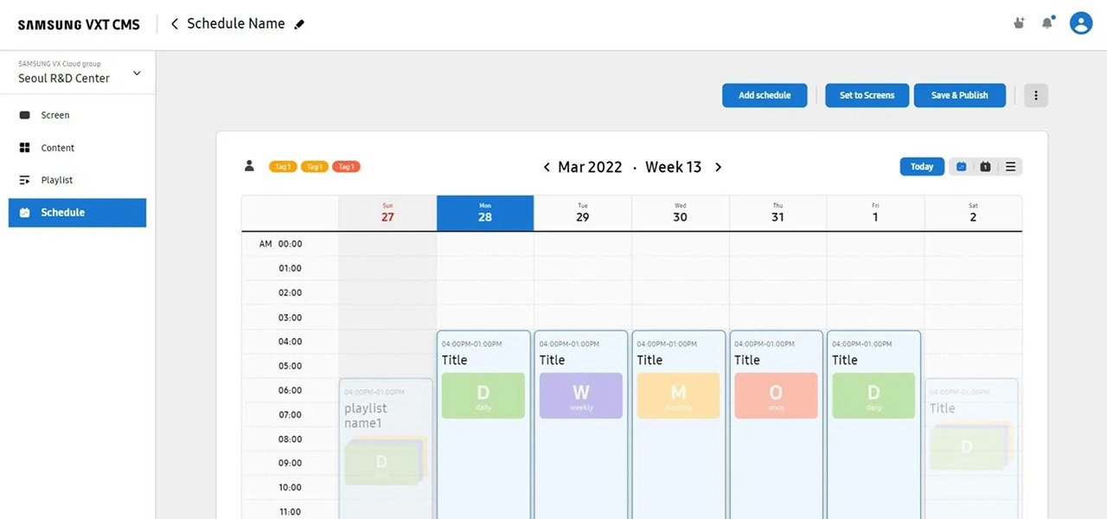This screenshot has width=1107, height=519.
Task: Click the Add schedule button
Action: pos(765,95)
